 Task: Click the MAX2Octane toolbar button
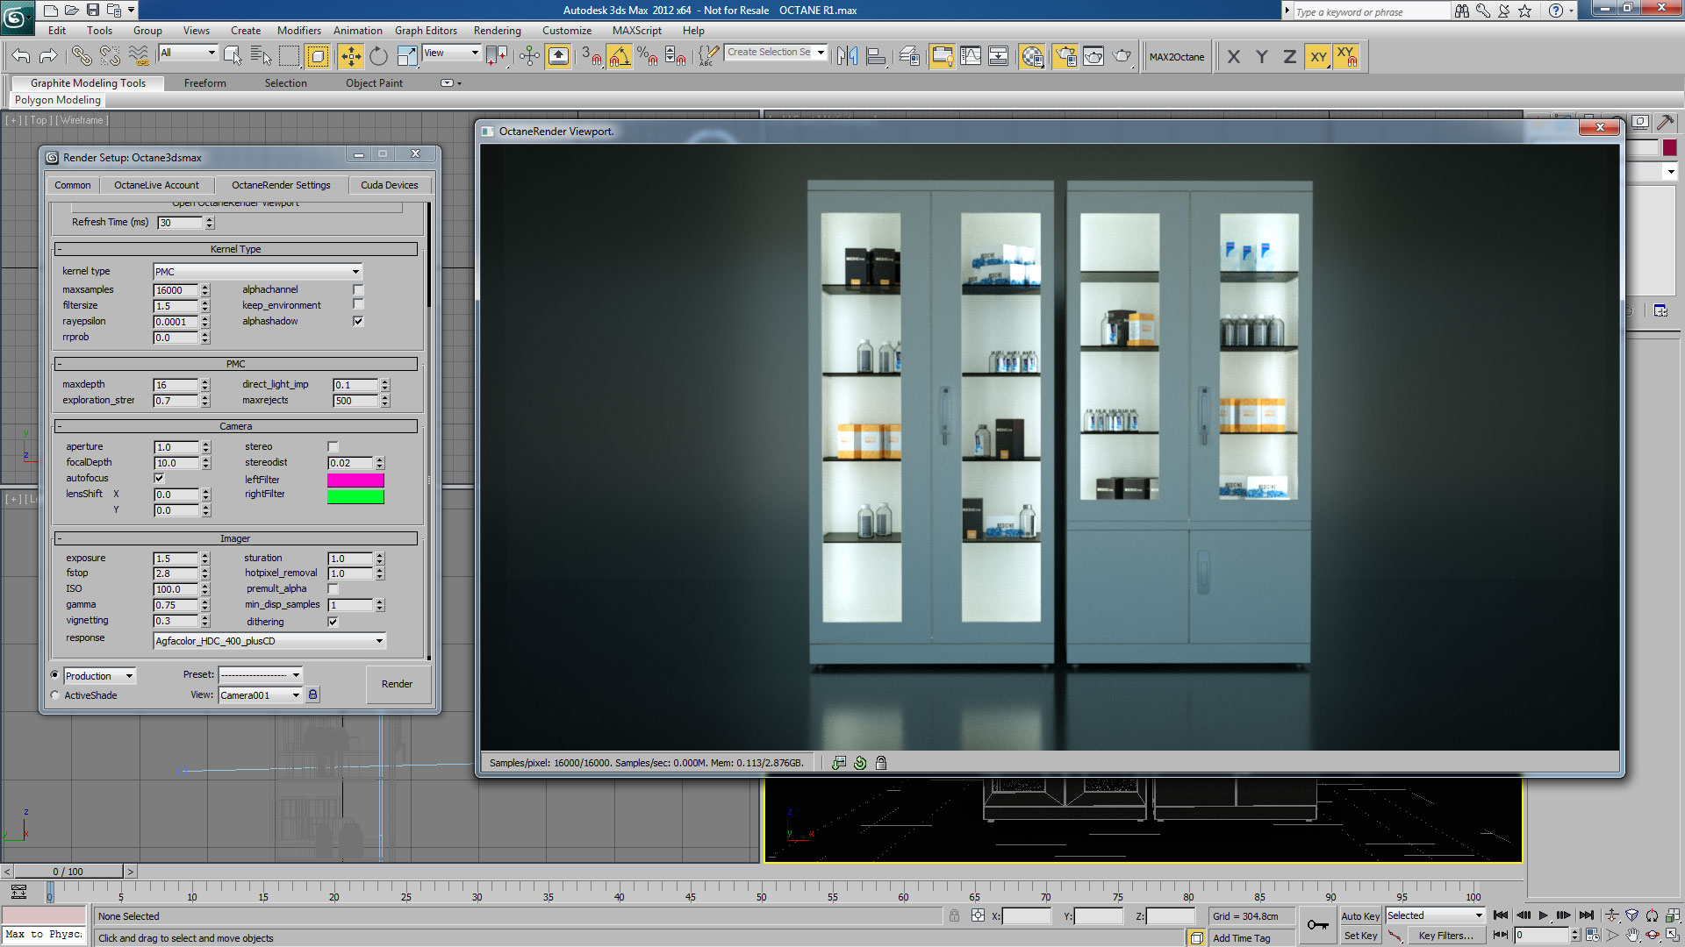coord(1176,57)
